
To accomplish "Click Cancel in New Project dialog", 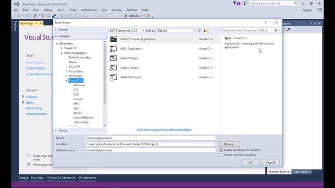I will [x=270, y=162].
